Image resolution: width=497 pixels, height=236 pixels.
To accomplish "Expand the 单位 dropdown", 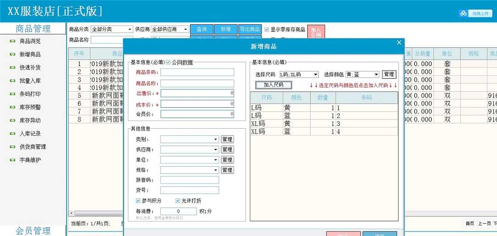I will coord(216,160).
